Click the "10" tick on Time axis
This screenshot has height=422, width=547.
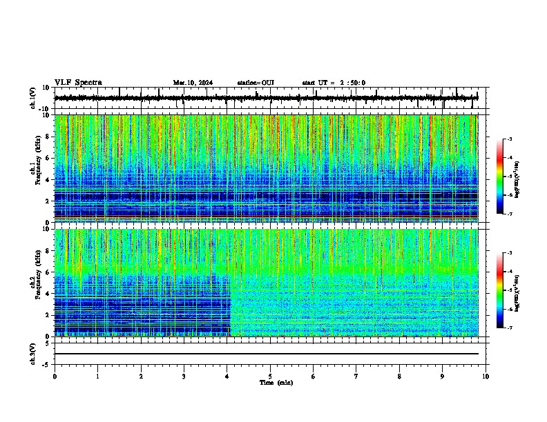[x=486, y=376]
